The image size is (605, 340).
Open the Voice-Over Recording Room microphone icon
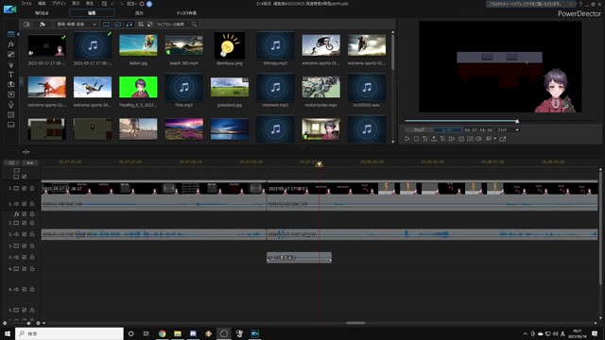coord(10,105)
